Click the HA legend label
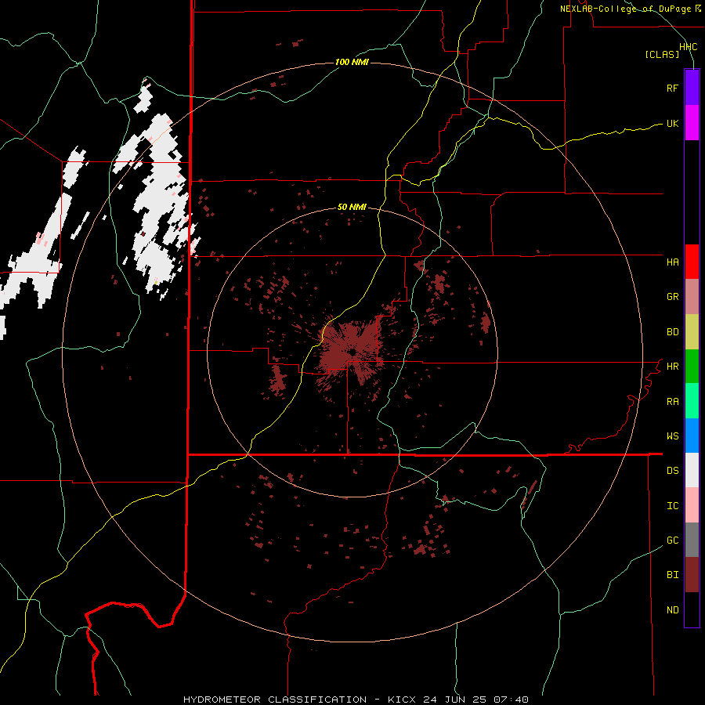This screenshot has height=705, width=705. pyautogui.click(x=672, y=262)
